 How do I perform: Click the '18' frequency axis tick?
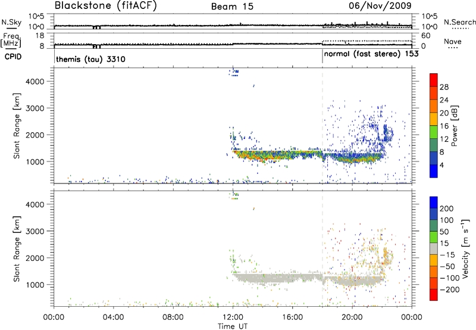40,36
